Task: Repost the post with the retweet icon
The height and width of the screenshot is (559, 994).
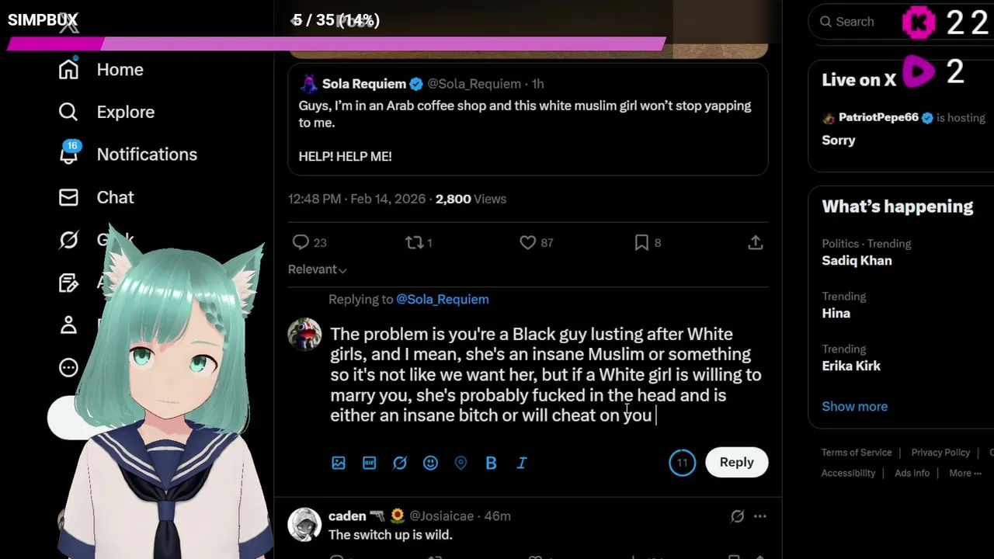Action: pyautogui.click(x=415, y=243)
